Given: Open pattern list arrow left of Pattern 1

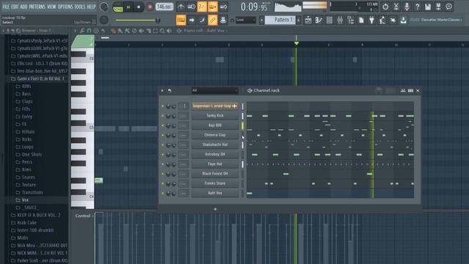Looking at the screenshot, I should point(262,20).
